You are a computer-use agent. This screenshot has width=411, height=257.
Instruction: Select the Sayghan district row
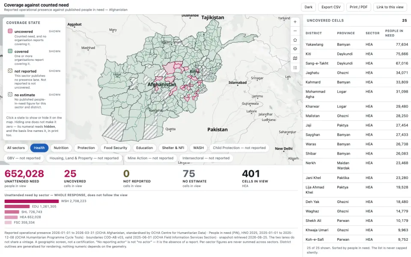357,135
